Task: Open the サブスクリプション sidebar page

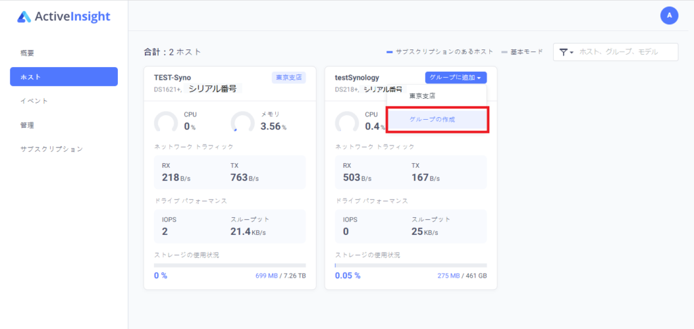Action: [52, 149]
